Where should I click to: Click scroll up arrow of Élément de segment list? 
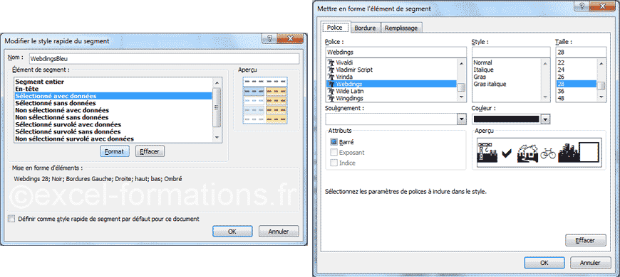point(217,82)
